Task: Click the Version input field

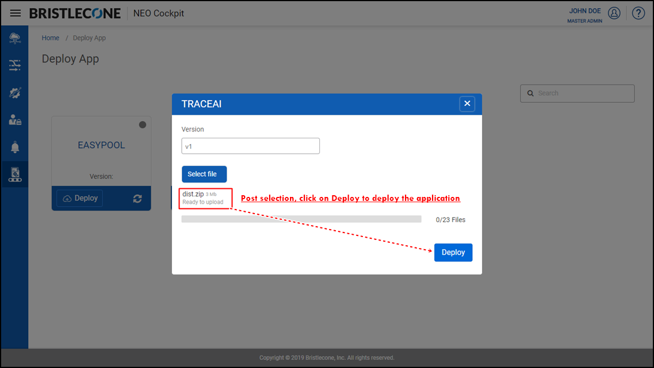Action: click(251, 146)
